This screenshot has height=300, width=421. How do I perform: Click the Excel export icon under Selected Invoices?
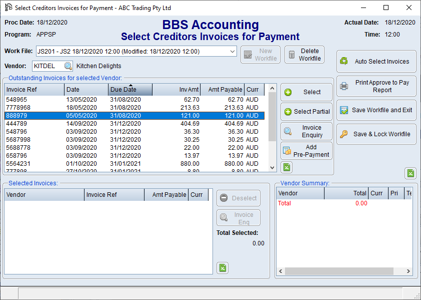pos(222,268)
